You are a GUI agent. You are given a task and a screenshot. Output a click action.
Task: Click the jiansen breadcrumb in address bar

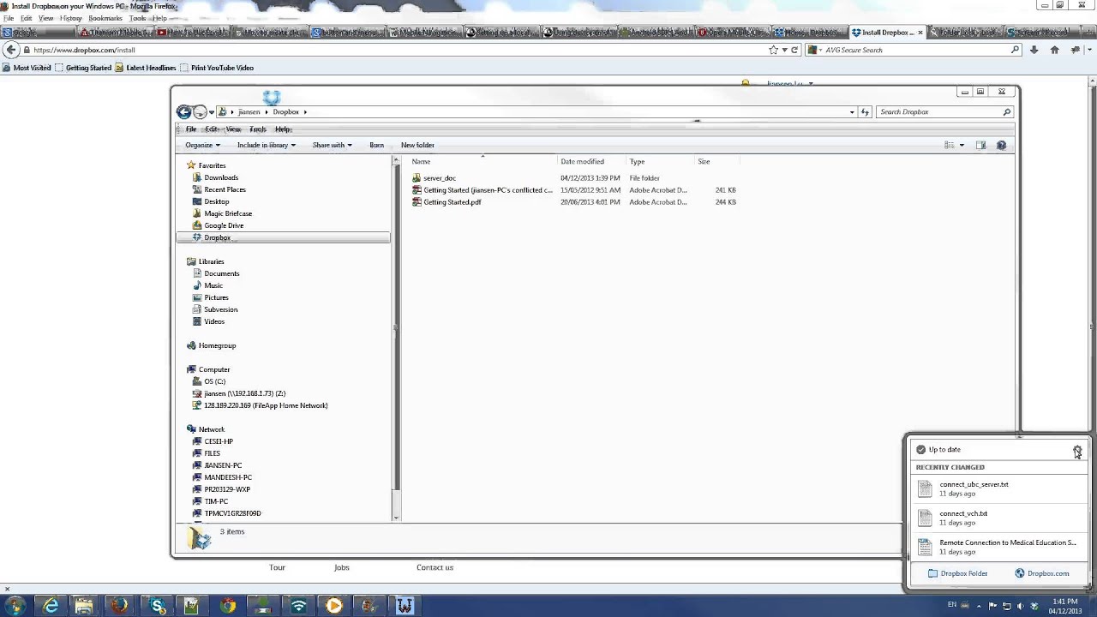point(249,112)
